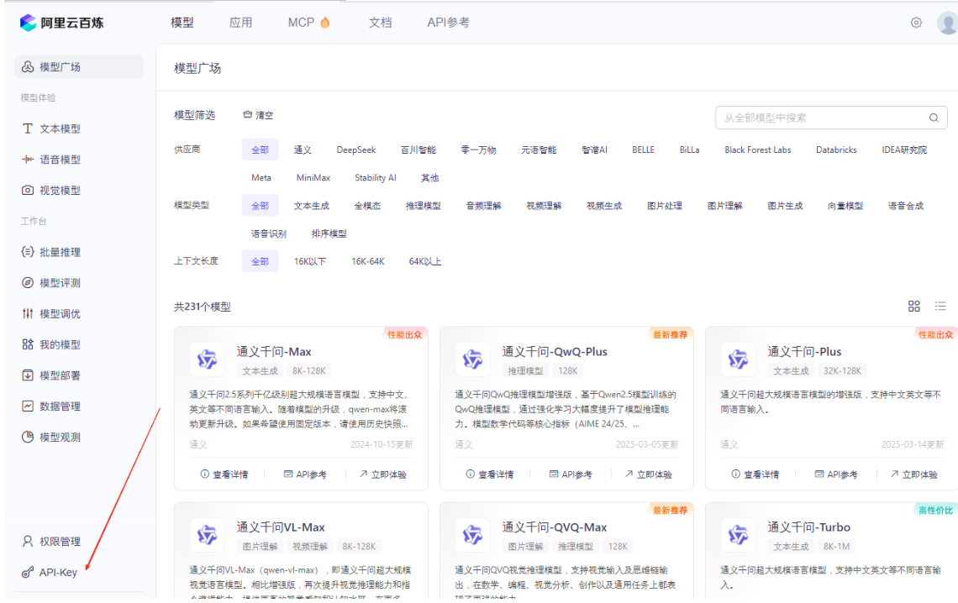Switch model display to list view
958x603 pixels.
(940, 306)
